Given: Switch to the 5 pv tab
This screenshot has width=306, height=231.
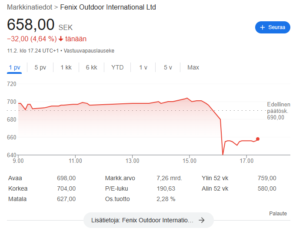Looking at the screenshot, I should [40, 67].
